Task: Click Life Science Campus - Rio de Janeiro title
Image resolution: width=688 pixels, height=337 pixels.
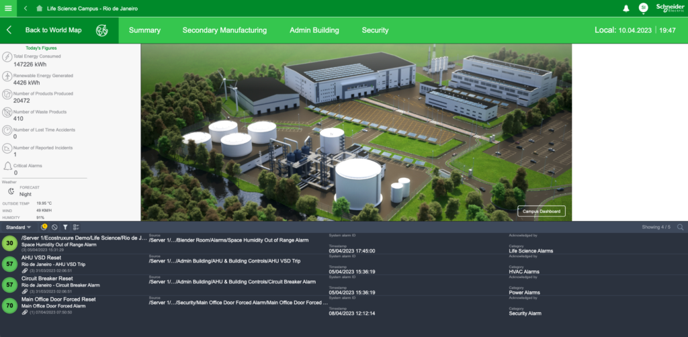Action: point(92,8)
